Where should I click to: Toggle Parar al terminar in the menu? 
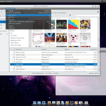coord(28,13)
